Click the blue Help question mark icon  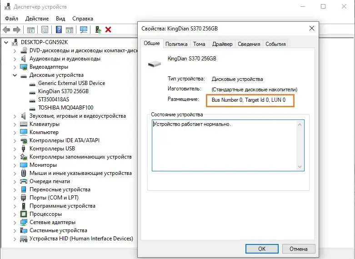59,30
